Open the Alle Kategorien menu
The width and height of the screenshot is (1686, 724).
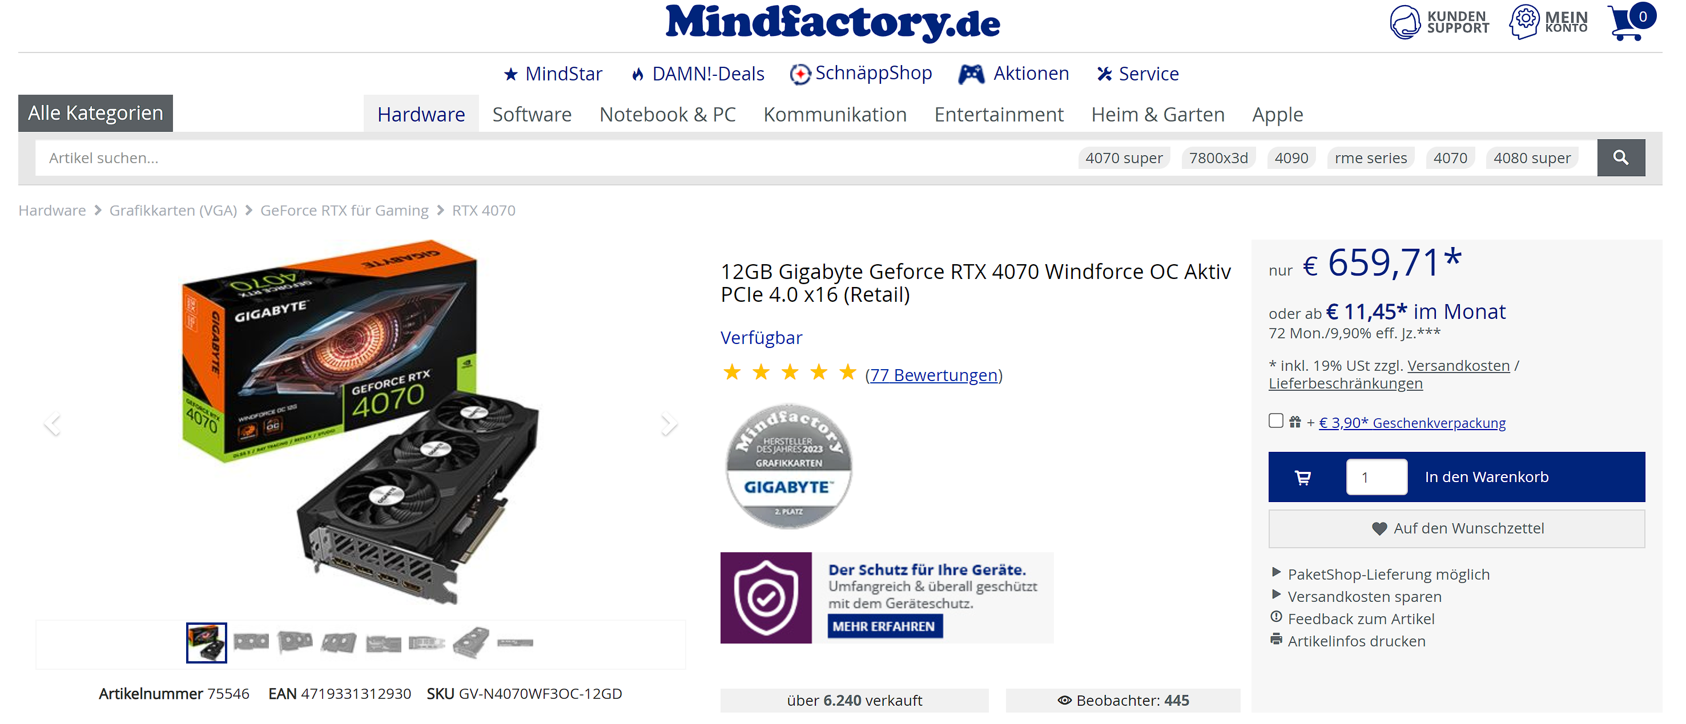95,113
